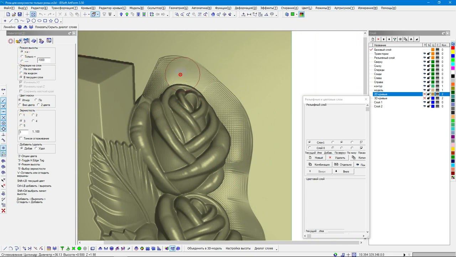
Task: Click the new layer icon in Слой panel
Action: 373,39
